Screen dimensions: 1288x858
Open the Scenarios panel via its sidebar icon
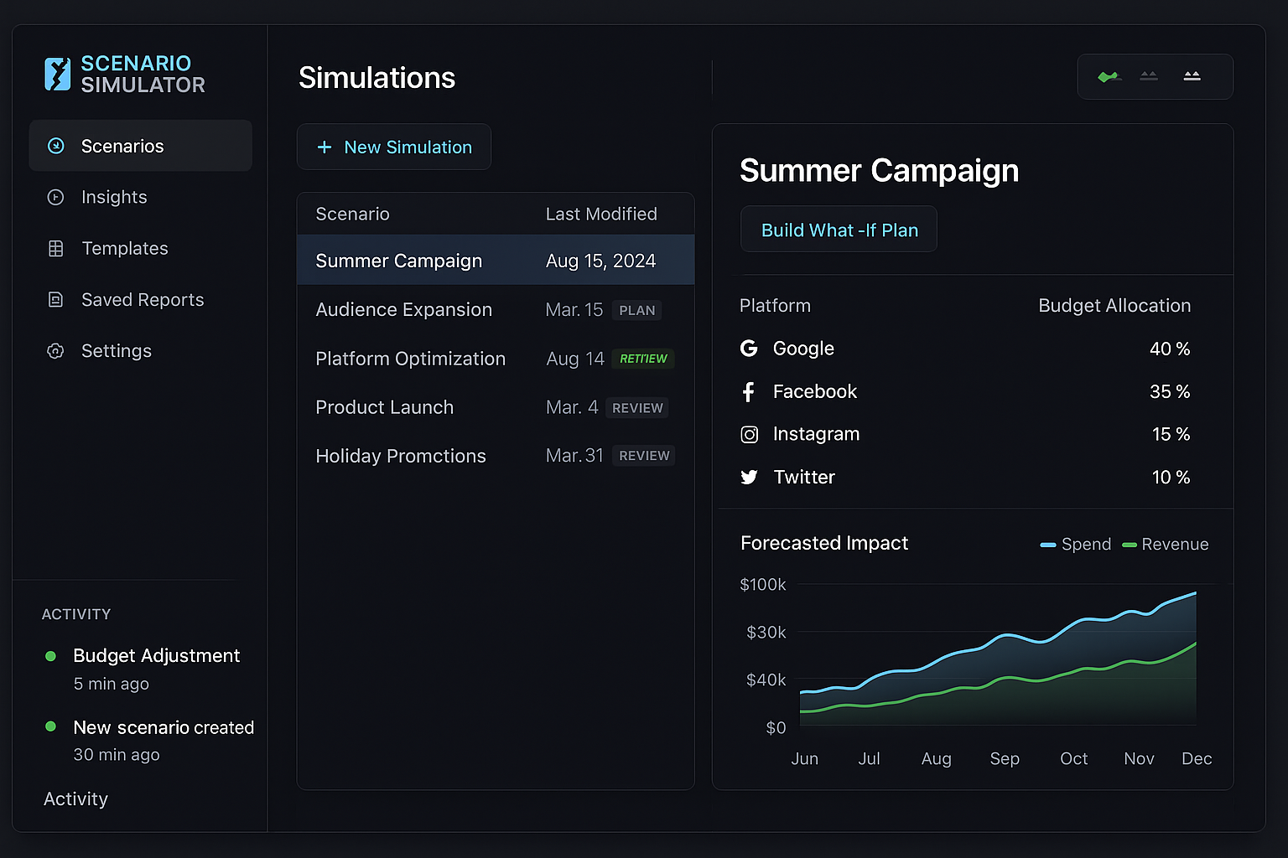pyautogui.click(x=55, y=145)
